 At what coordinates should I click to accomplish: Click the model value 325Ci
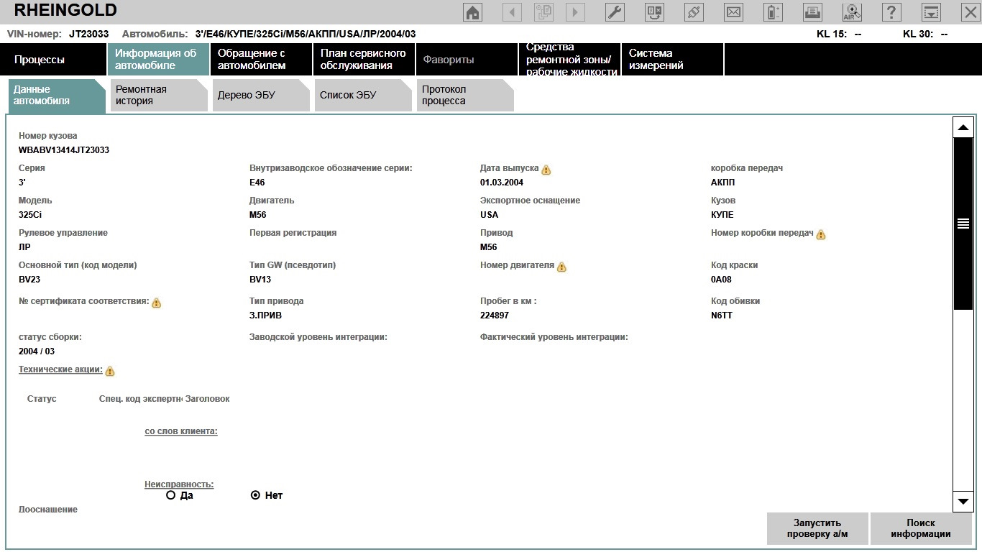tap(30, 215)
